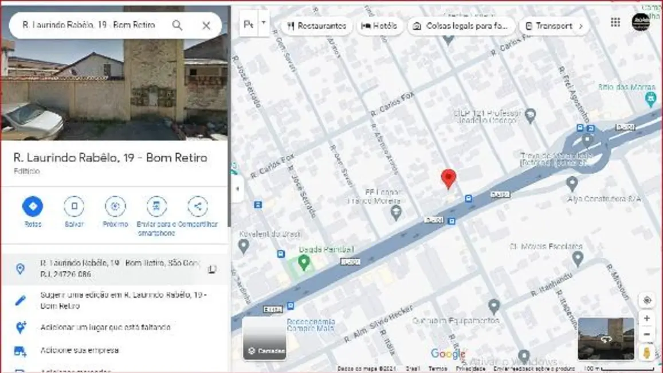Click Adicione sua empresa link
The width and height of the screenshot is (663, 373).
[80, 350]
